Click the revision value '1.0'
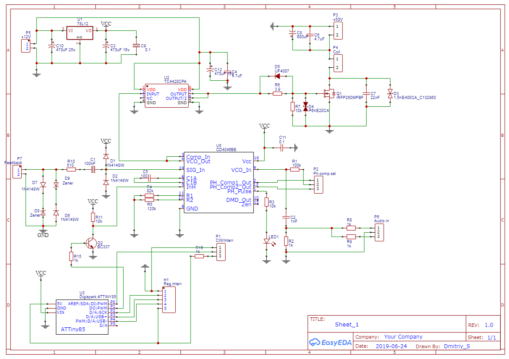Image resolution: width=509 pixels, height=359 pixels. pyautogui.click(x=489, y=325)
